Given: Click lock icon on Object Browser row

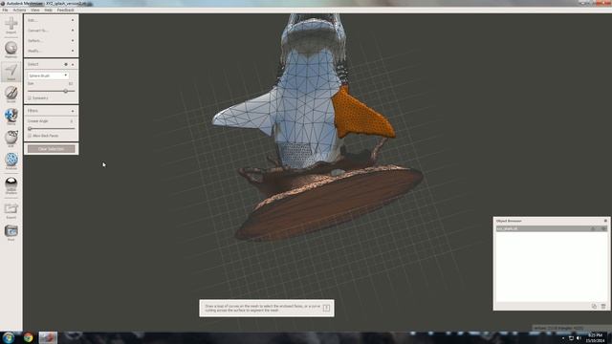Looking at the screenshot, I should (593, 229).
